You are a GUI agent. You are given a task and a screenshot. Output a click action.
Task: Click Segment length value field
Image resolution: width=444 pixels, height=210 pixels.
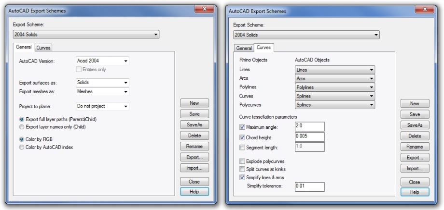[310, 147]
